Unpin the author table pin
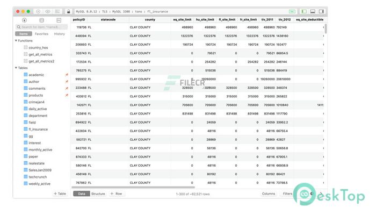The width and height of the screenshot is (376, 215). (x=67, y=82)
